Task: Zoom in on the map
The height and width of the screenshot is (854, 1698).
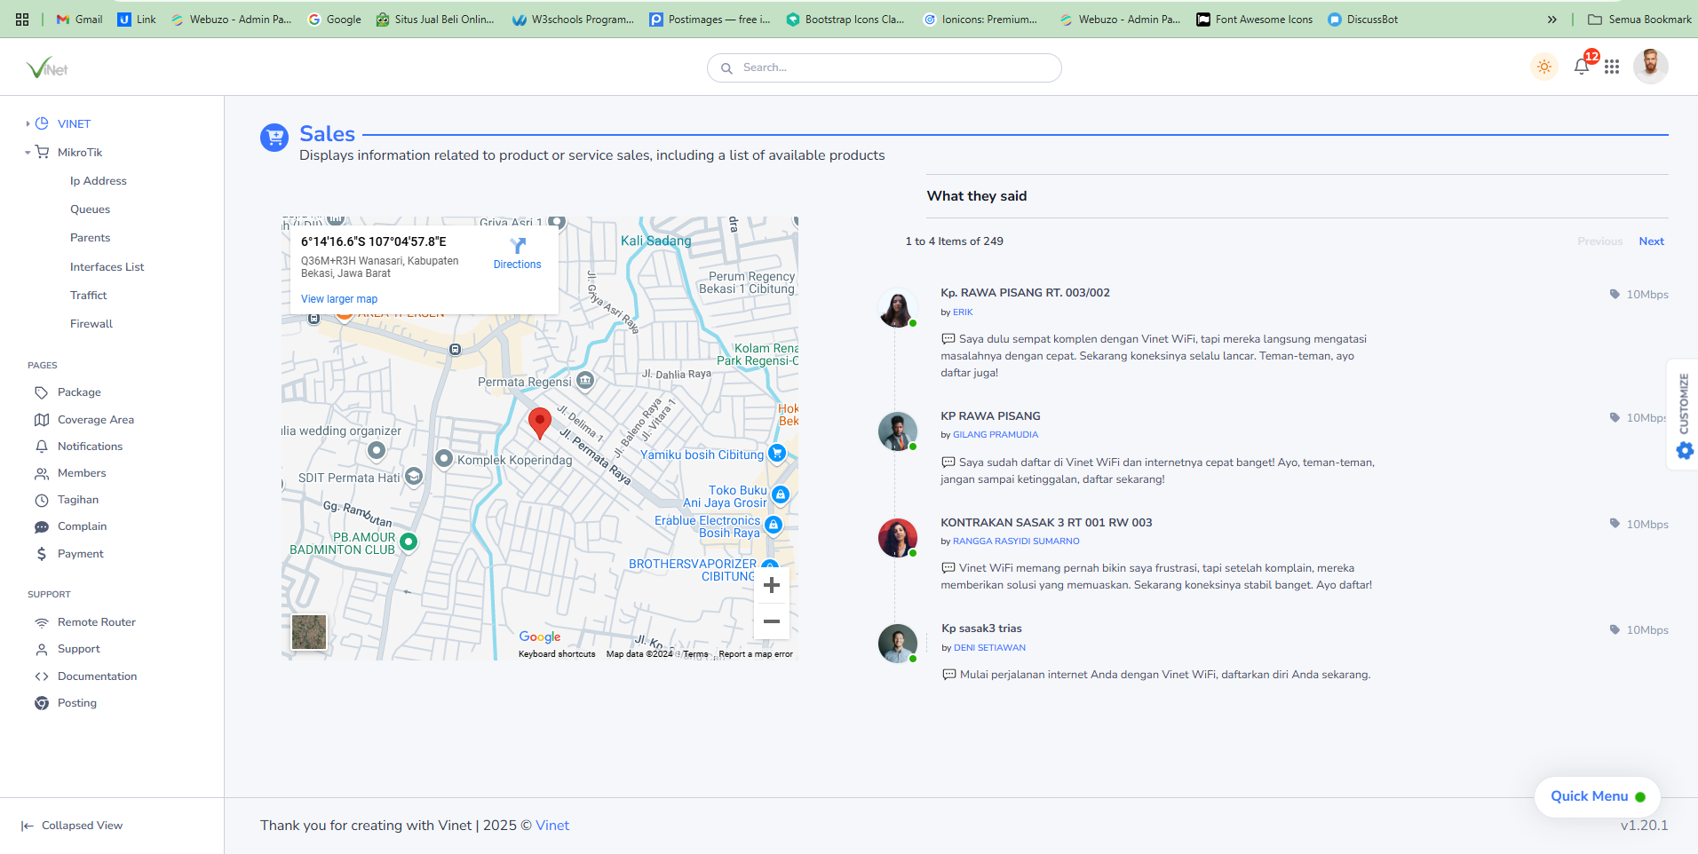Action: click(x=772, y=585)
